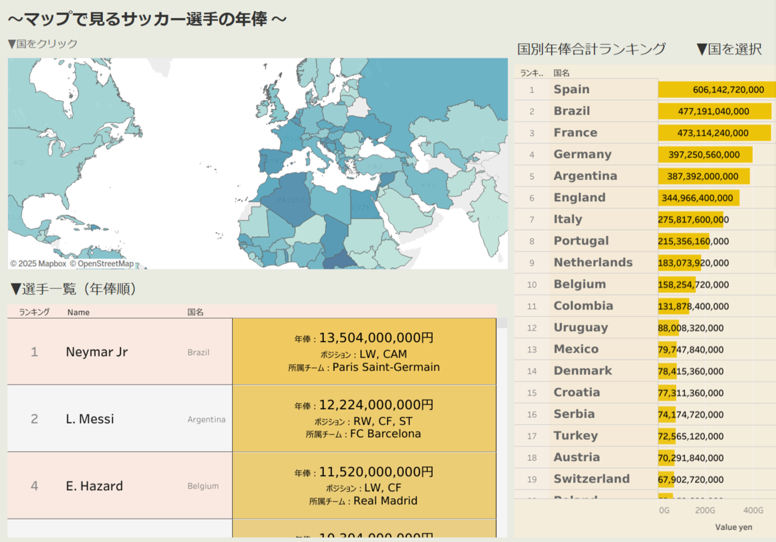
Task: Select Spain in the country ranking list
Action: pos(571,89)
